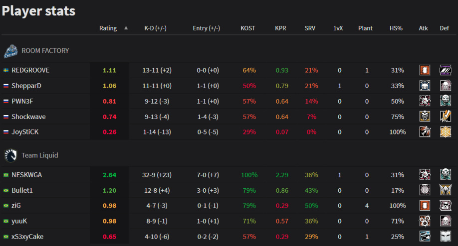Click the ROOM FACTORY team logo
This screenshot has height=246, width=458.
pos(11,50)
